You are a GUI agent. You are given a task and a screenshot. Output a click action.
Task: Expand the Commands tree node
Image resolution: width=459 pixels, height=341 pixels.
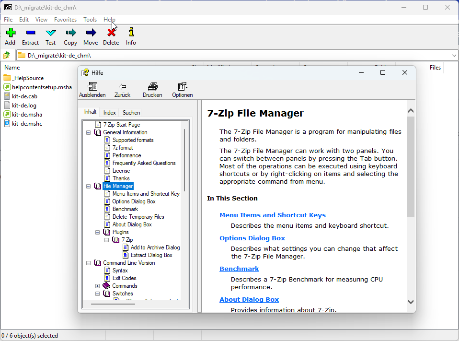click(97, 285)
